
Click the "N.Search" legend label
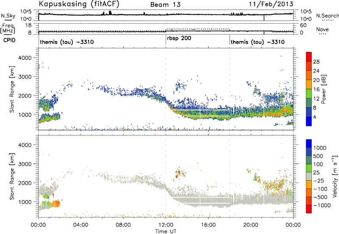pyautogui.click(x=328, y=16)
